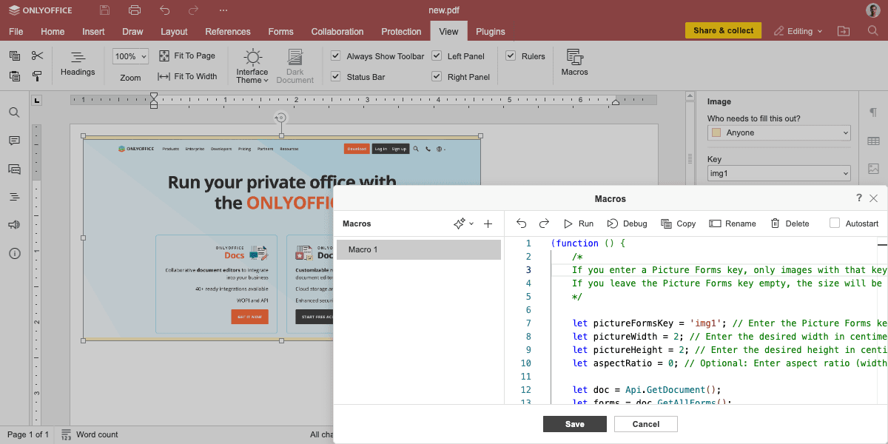Click the Copy Style paintbrush icon
Viewport: 888px width, 444px height.
coord(38,75)
